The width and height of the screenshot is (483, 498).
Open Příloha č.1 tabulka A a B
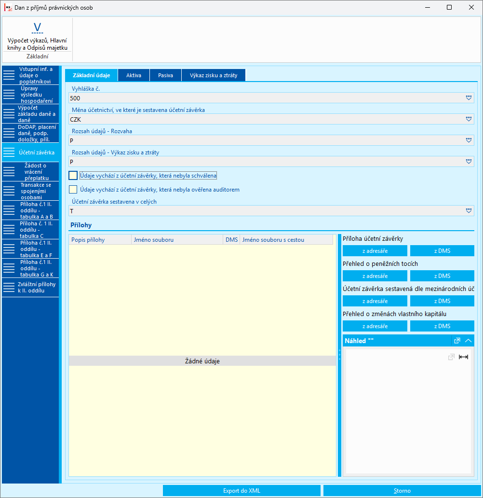(30, 210)
